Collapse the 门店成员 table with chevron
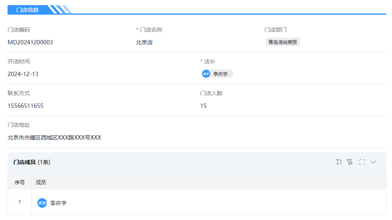Image resolution: width=392 pixels, height=220 pixels. point(373,162)
